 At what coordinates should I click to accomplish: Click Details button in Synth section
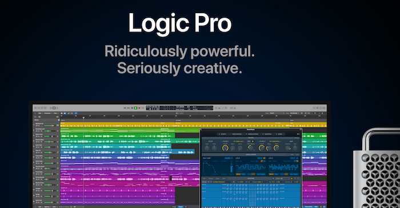pos(297,138)
